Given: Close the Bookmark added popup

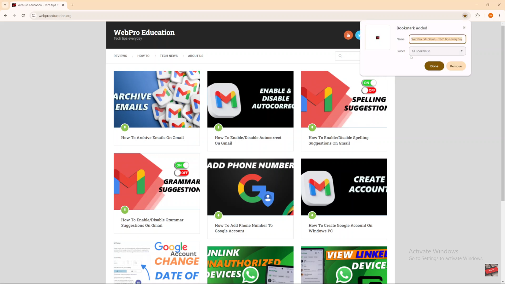Looking at the screenshot, I should click(464, 28).
